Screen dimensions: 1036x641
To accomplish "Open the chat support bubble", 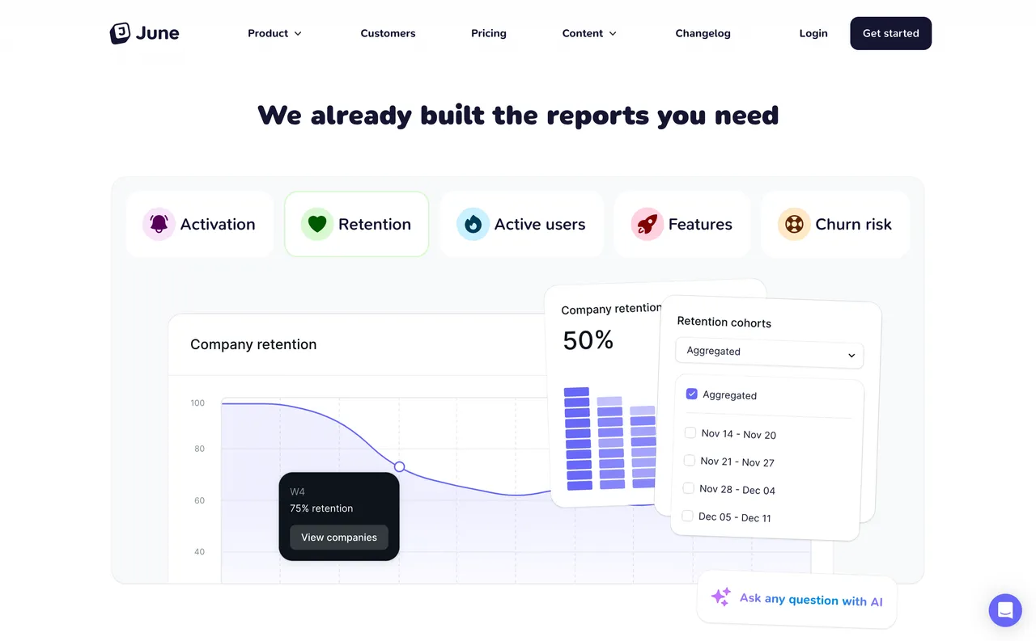I will (1005, 610).
